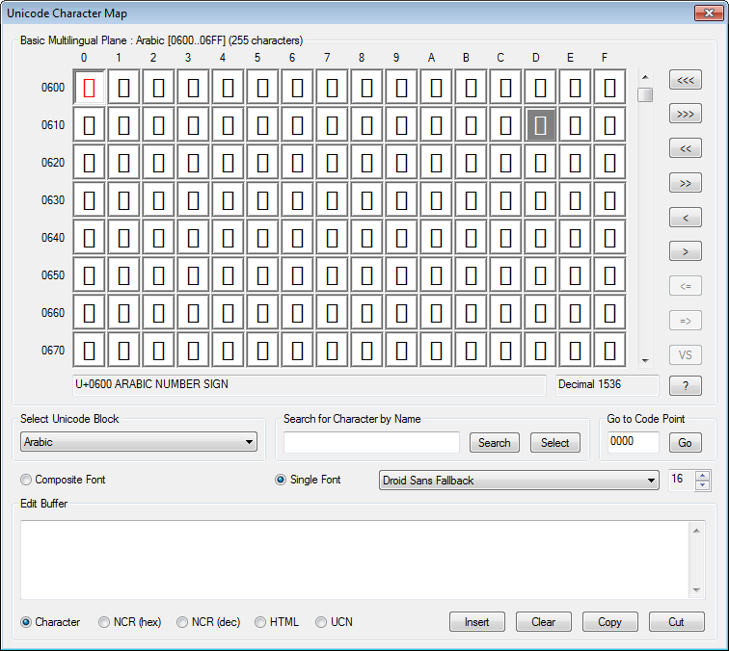Click the <<< navigation button
This screenshot has width=729, height=651.
686,80
